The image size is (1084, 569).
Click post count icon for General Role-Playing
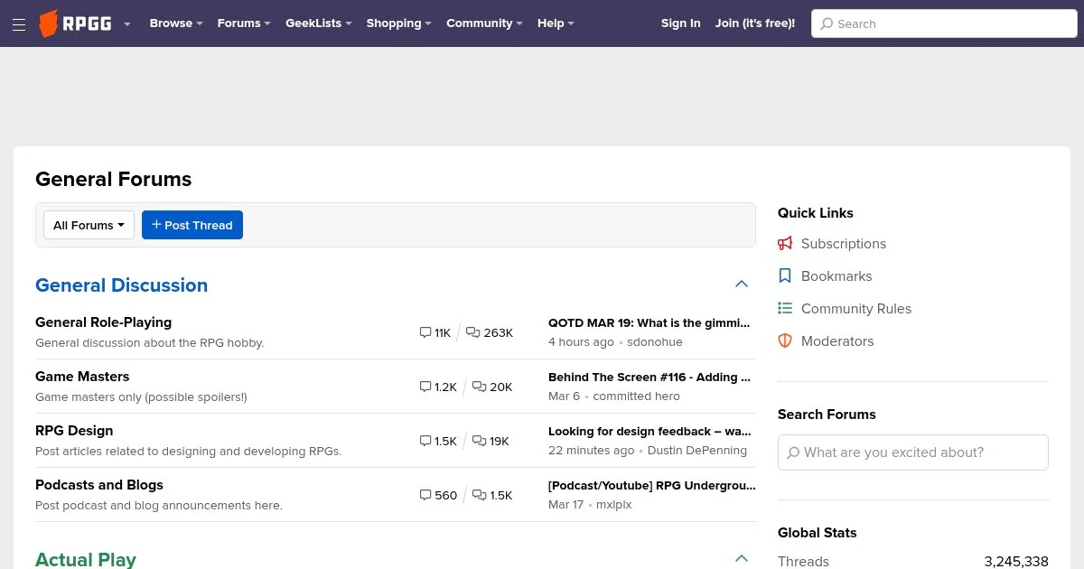pyautogui.click(x=472, y=332)
